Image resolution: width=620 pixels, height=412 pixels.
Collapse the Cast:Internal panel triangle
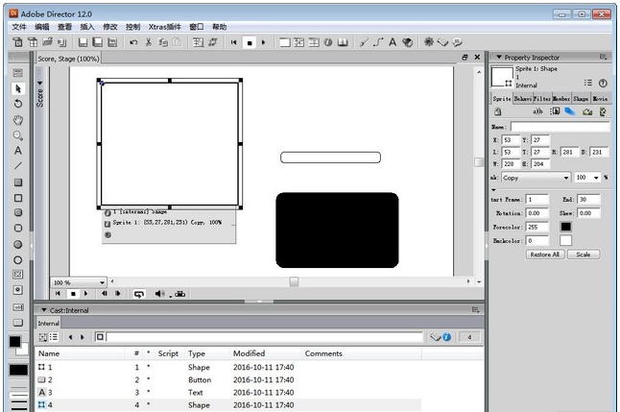44,310
